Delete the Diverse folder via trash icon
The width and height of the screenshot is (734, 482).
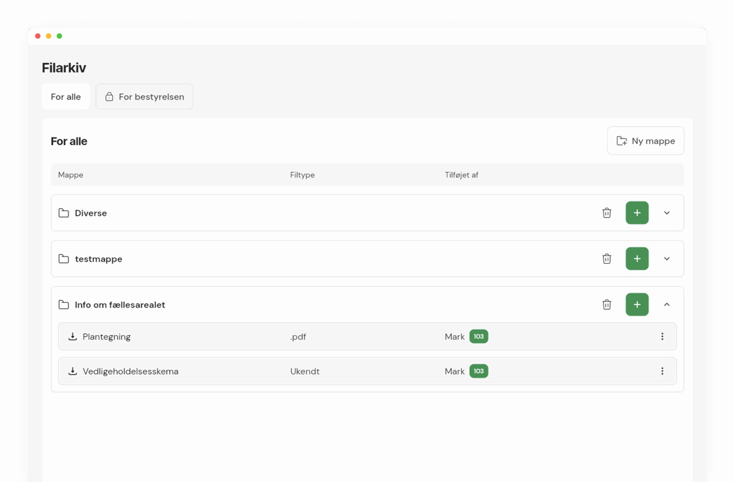(606, 213)
